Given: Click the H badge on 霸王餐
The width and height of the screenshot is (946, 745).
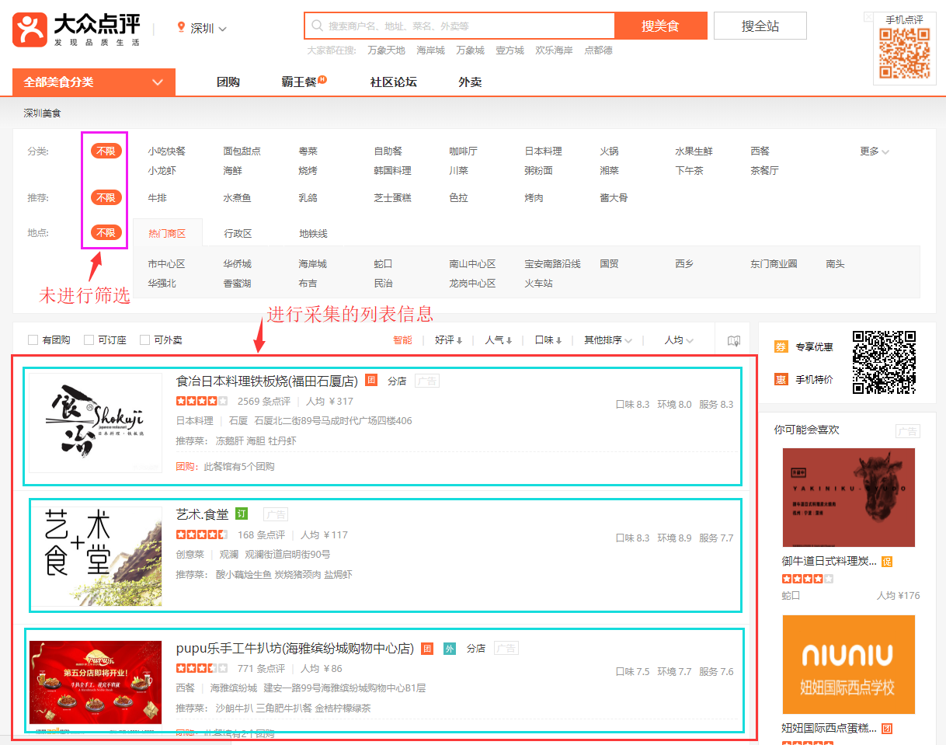Looking at the screenshot, I should coord(322,79).
